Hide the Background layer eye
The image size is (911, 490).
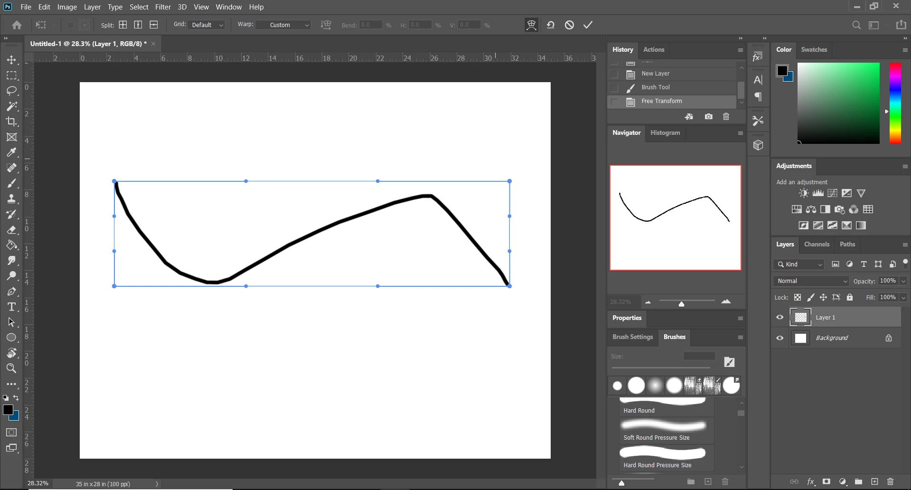tap(780, 338)
